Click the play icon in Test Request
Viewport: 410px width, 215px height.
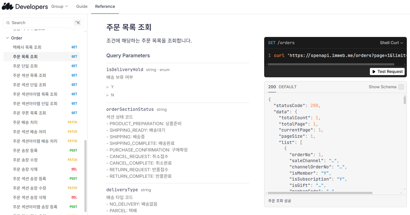[x=374, y=72]
